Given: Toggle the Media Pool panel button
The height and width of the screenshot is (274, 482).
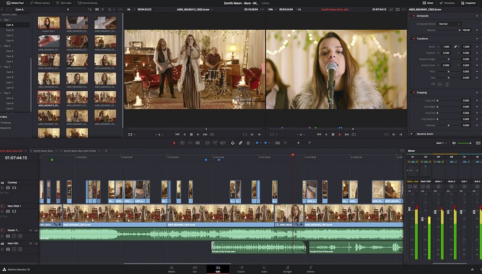Looking at the screenshot, I should (x=15, y=3).
